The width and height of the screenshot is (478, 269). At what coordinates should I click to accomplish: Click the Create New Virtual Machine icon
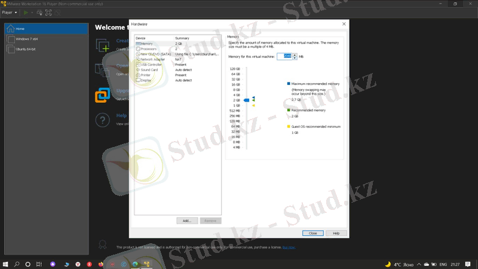click(103, 45)
